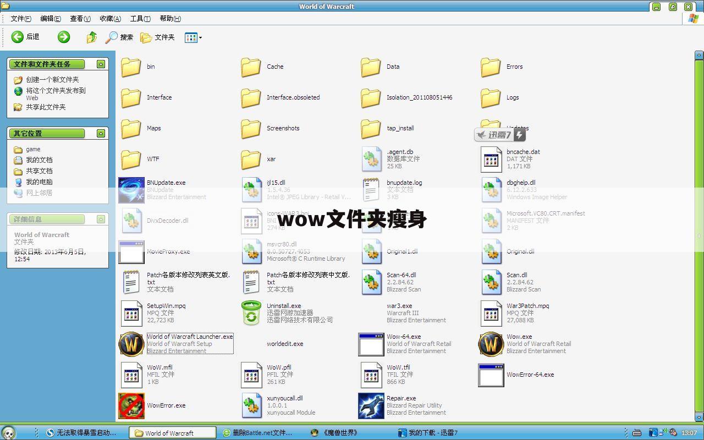Viewport: 704px width, 440px height.
Task: Select the Isolation_201108051446 folder icon
Action: click(x=371, y=97)
